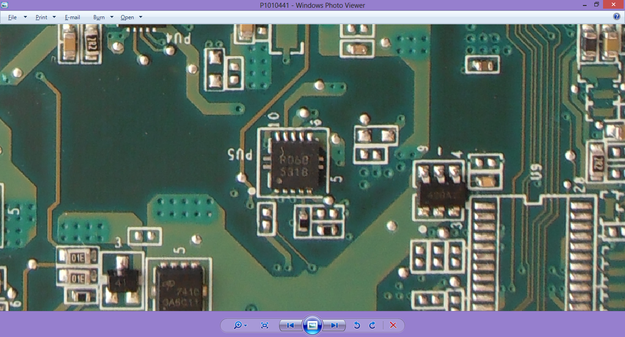Click the title text "P1010441 - Windows Photo Viewer"

[312, 5]
